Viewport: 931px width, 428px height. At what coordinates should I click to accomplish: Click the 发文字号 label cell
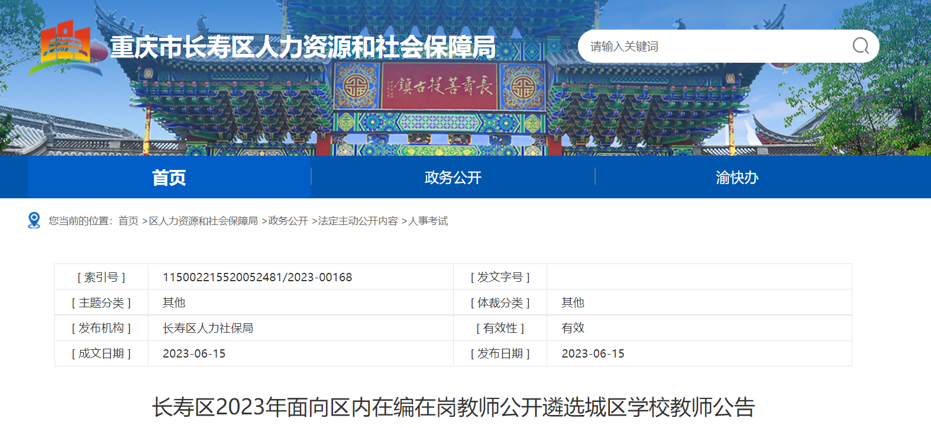[x=500, y=277]
